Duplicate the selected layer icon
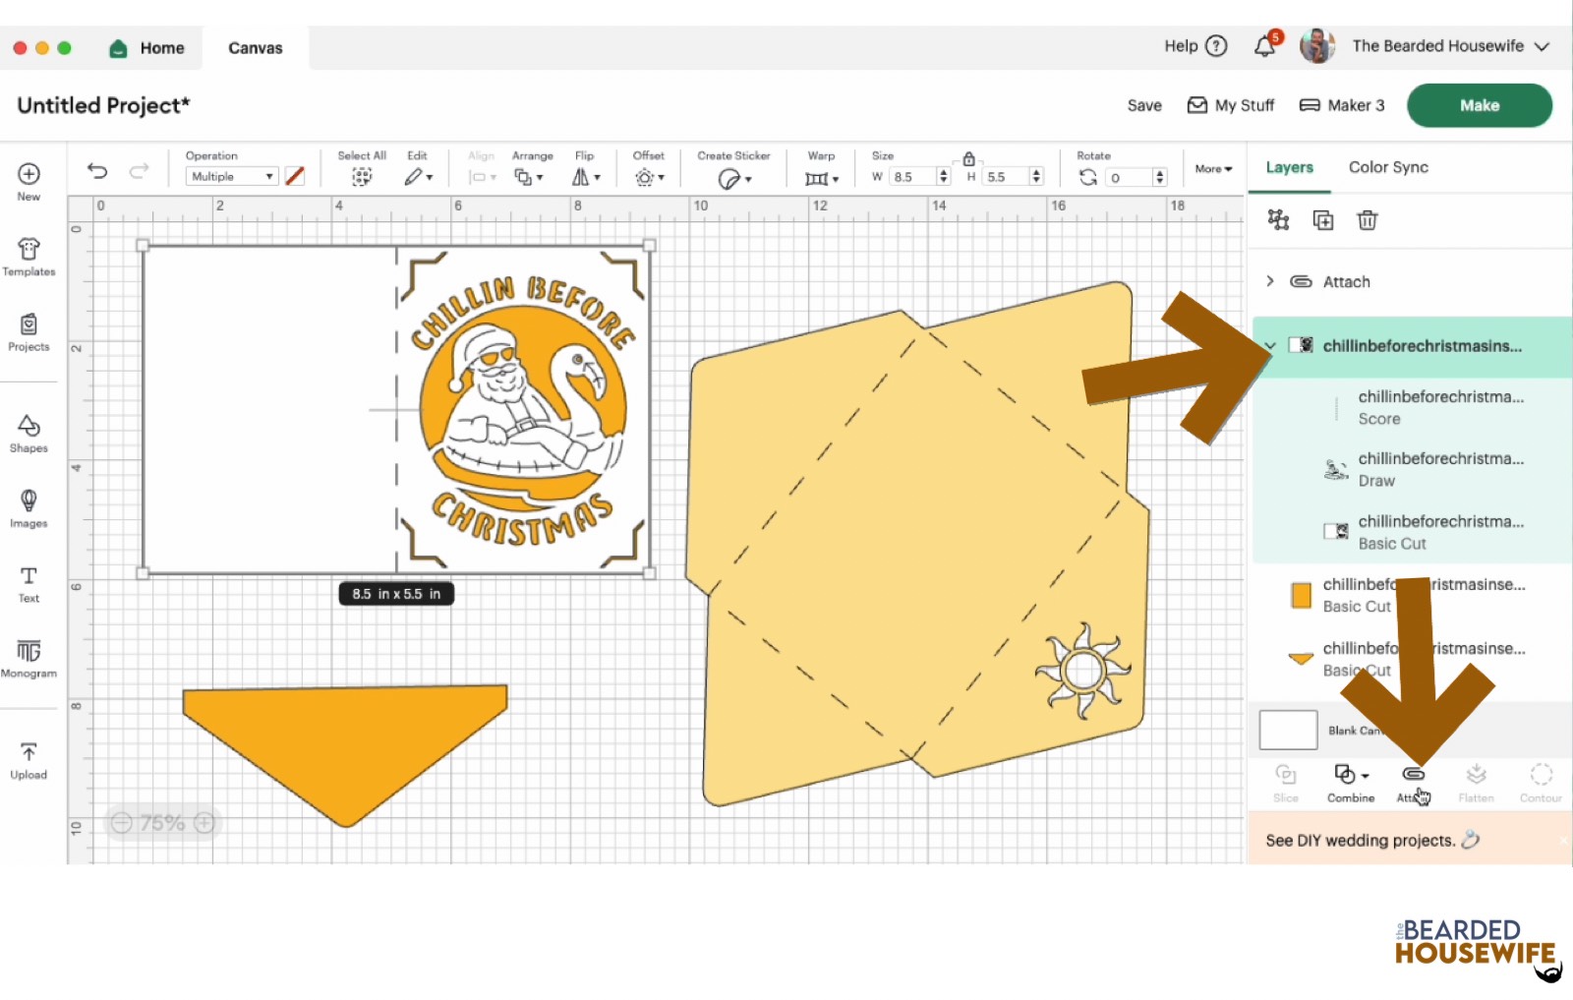This screenshot has height=1000, width=1573. 1323,220
